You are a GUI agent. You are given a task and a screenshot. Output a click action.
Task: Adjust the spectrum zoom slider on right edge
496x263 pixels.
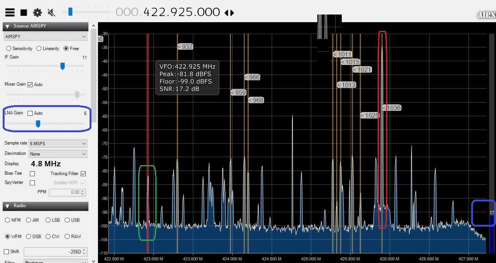click(x=492, y=143)
